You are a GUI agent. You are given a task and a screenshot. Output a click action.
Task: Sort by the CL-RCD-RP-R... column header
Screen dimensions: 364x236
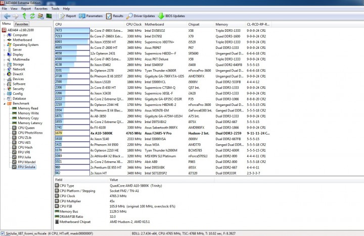click(x=258, y=24)
